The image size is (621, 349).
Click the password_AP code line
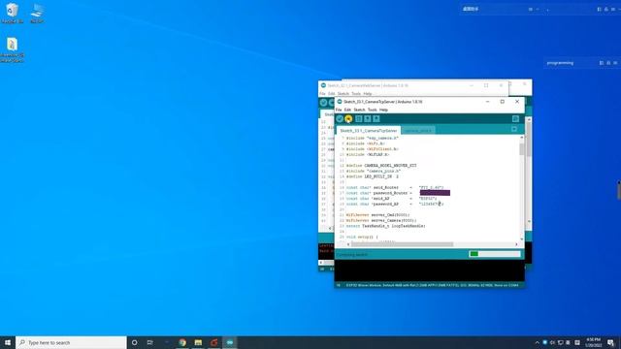coord(395,205)
